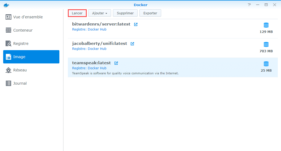
Task: Switch to the Registre section
Action: tap(31, 44)
